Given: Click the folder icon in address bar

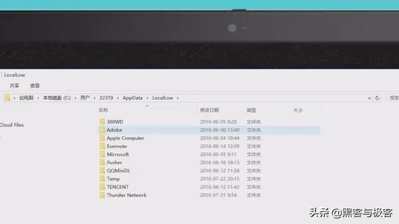Looking at the screenshot, I should 7,98.
